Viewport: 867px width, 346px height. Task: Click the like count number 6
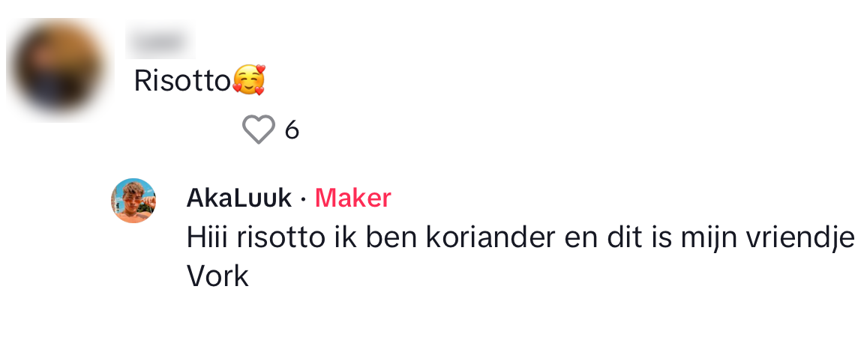tap(292, 130)
